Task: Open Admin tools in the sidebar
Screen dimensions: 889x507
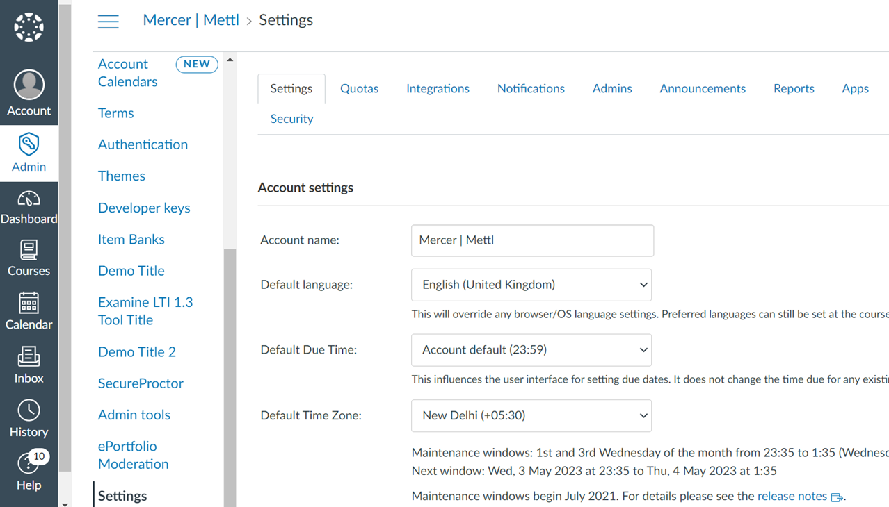Action: 134,415
